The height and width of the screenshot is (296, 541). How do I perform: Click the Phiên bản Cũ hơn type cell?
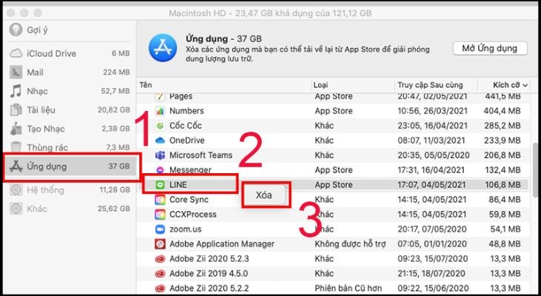pos(348,289)
